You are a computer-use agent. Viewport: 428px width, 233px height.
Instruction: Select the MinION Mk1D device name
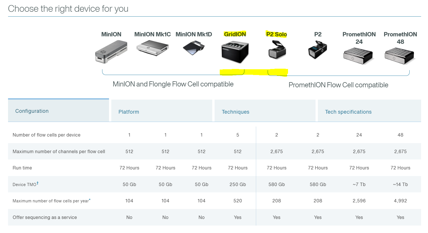coord(194,34)
